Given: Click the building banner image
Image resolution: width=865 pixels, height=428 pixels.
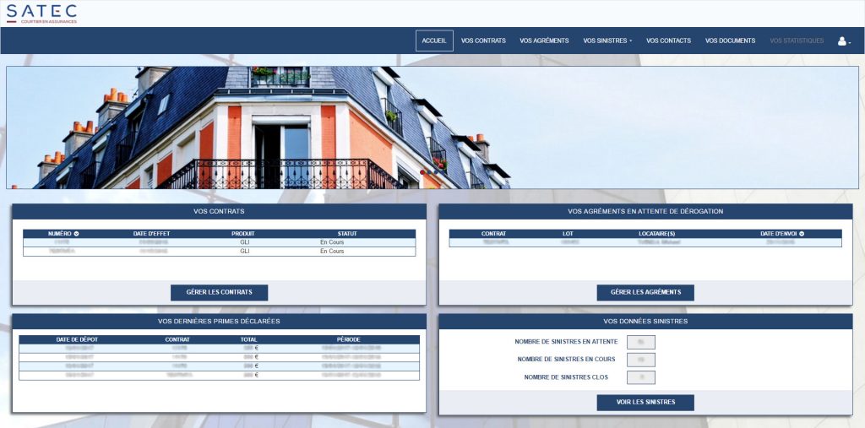Looking at the screenshot, I should pos(432,127).
